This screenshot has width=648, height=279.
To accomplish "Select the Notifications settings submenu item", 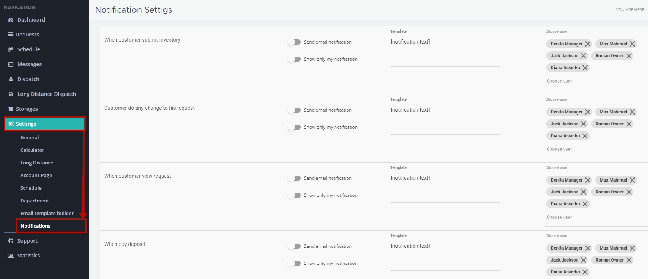I will click(35, 226).
